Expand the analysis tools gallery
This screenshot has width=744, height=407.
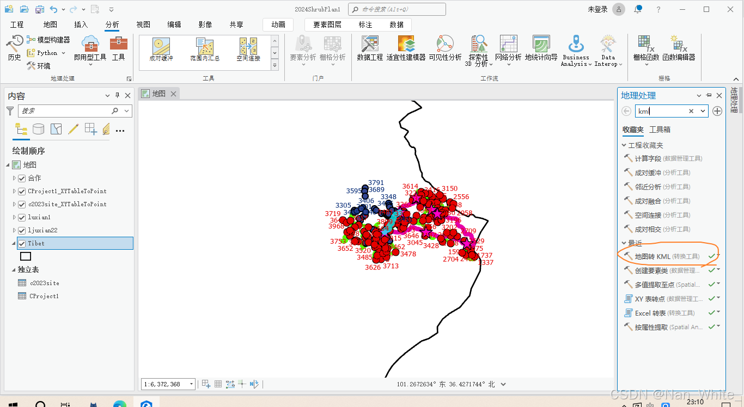pos(275,65)
